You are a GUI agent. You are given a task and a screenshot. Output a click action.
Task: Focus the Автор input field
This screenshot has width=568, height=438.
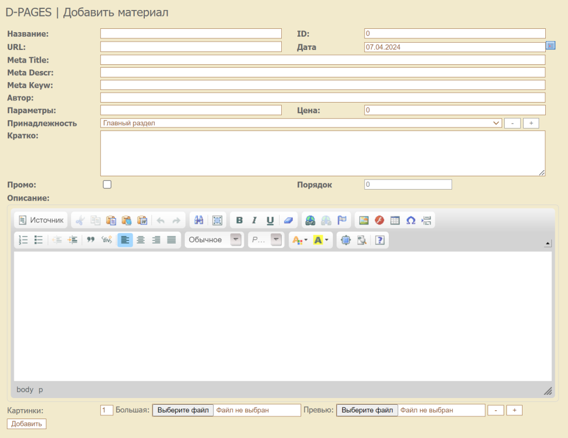click(323, 98)
